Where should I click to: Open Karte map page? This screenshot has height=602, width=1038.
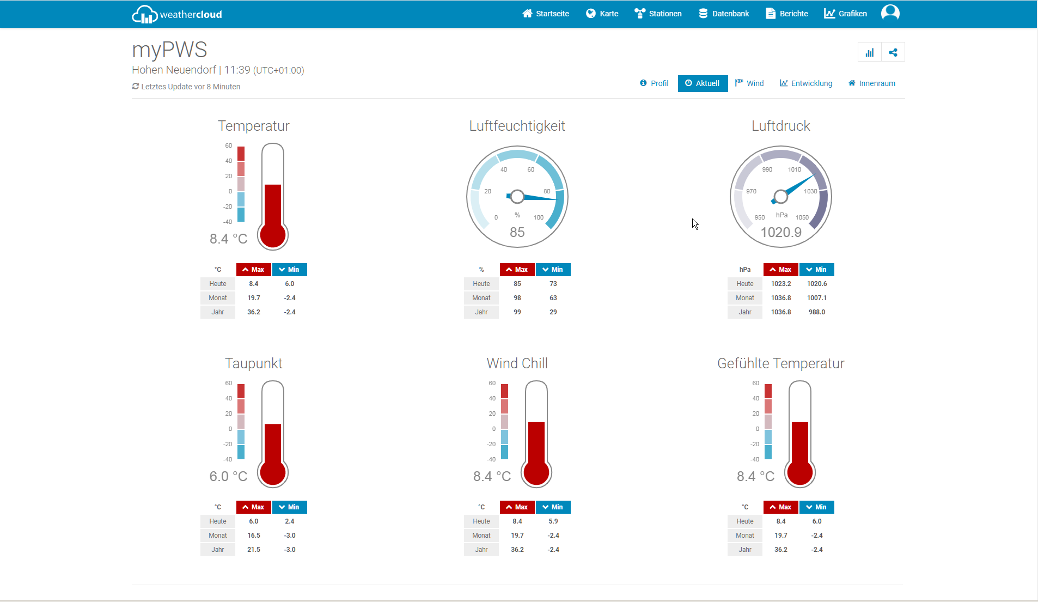tap(602, 14)
